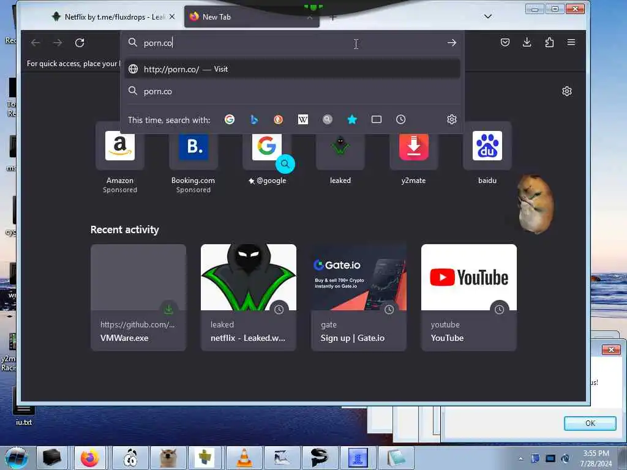Click the hamster overlay image
The height and width of the screenshot is (470, 627).
click(535, 204)
